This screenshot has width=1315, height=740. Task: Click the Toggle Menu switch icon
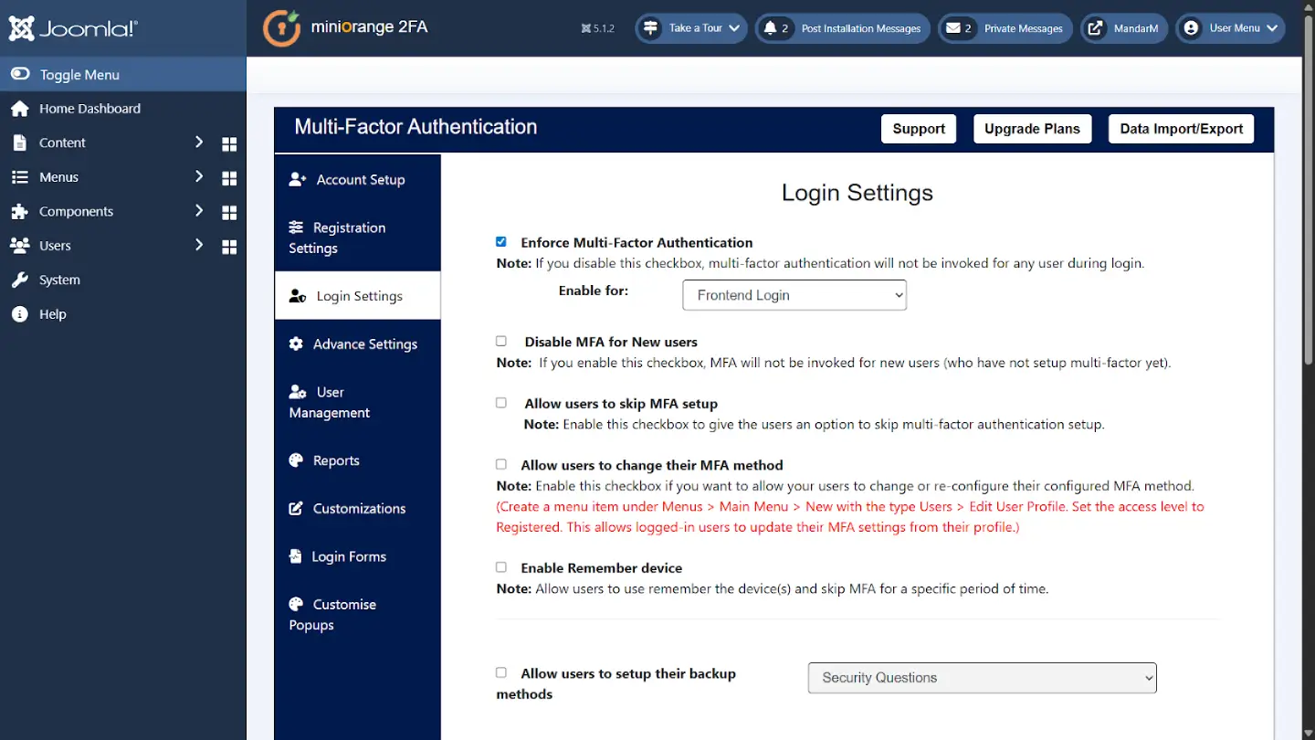click(20, 74)
